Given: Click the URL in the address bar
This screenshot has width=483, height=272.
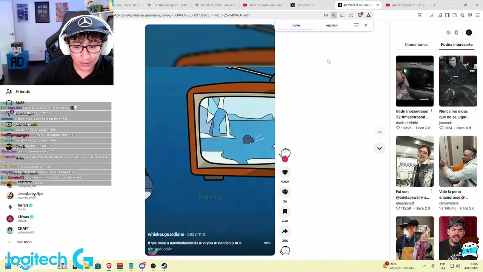Looking at the screenshot, I should click(x=182, y=15).
